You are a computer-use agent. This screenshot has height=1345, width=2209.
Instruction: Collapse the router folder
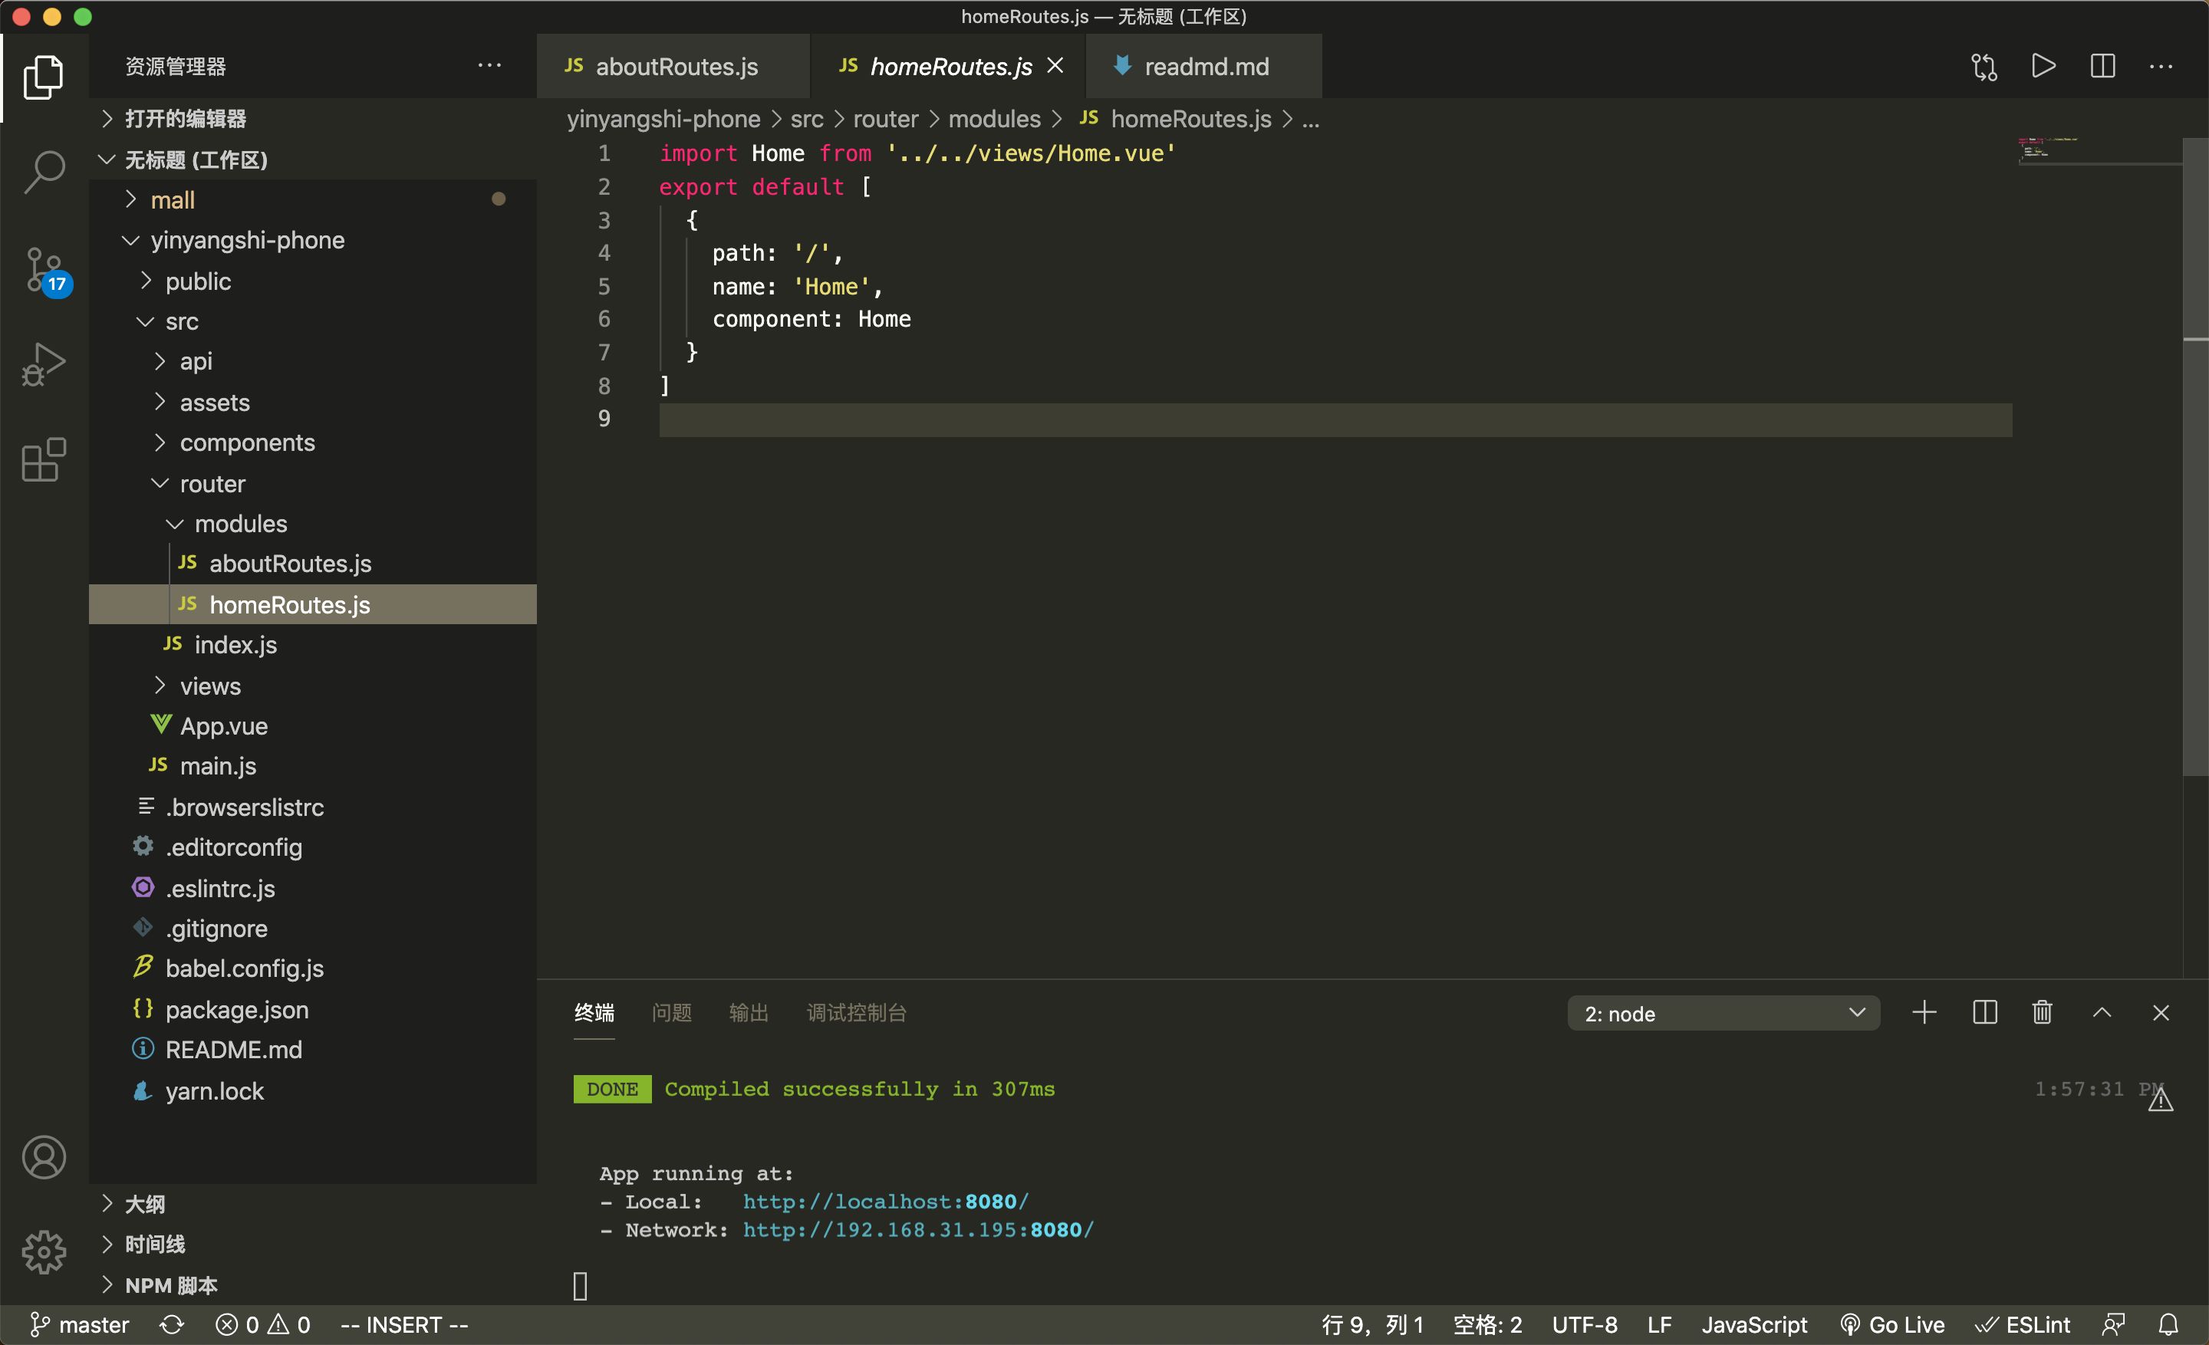pyautogui.click(x=313, y=484)
